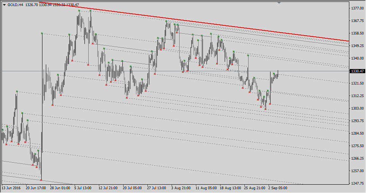Viewport: 366px width, 193px height.
Task: Click the 1303.00 price scale label
Action: pyautogui.click(x=357, y=108)
